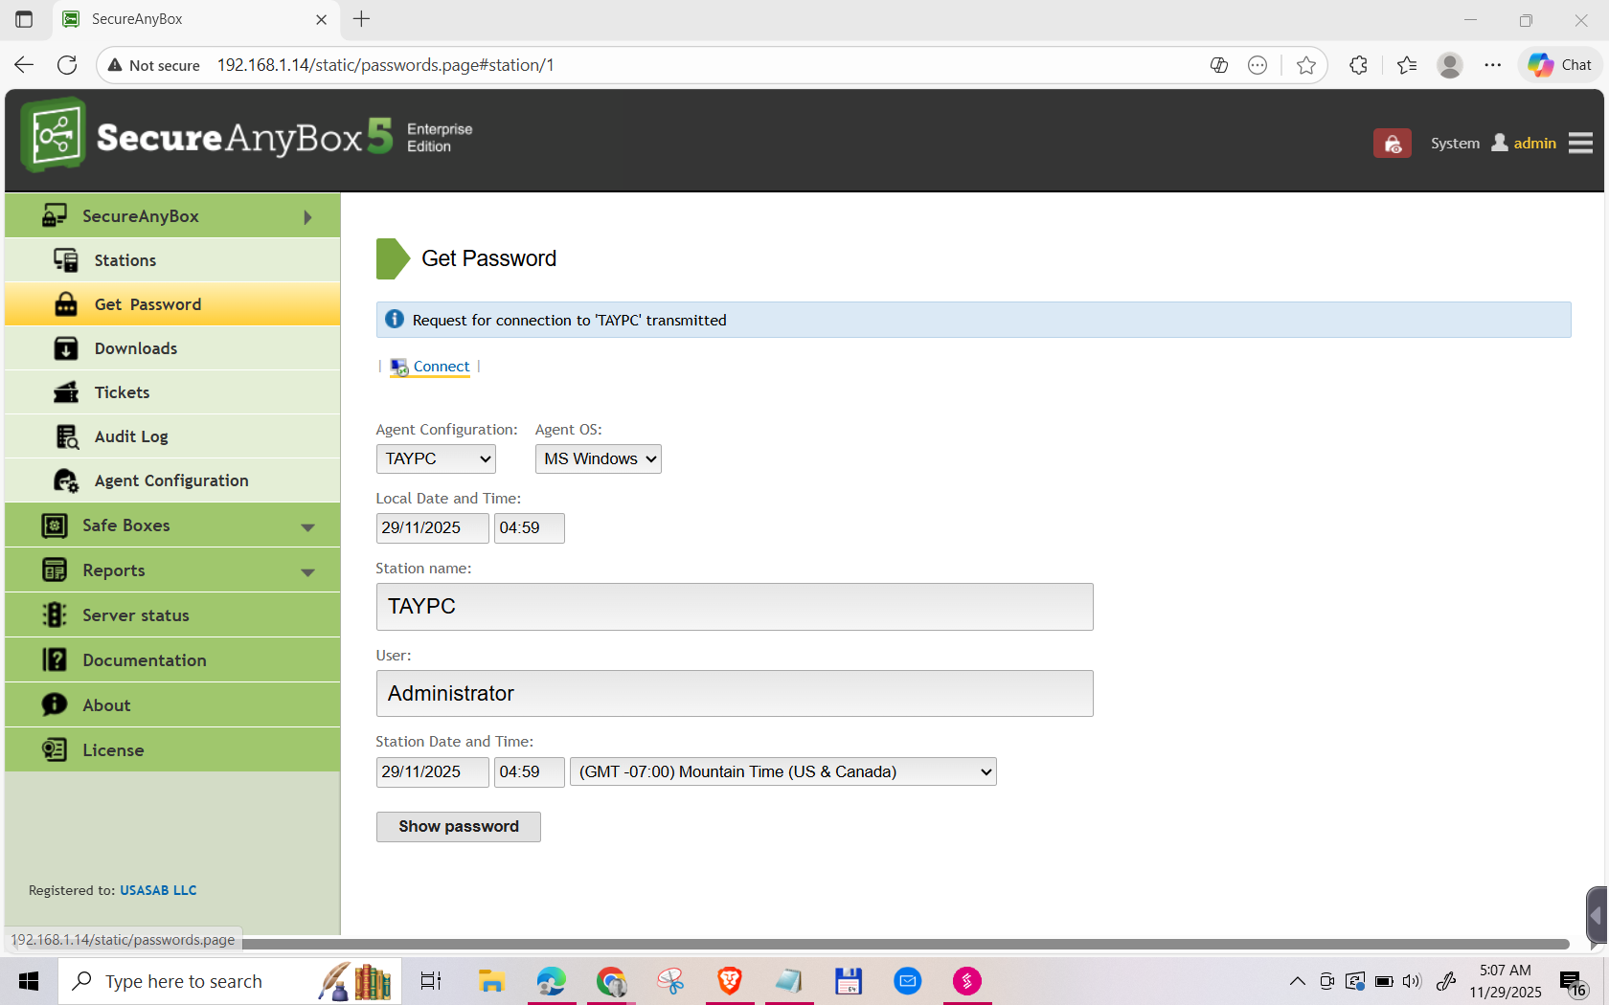Screen dimensions: 1609x1005
Task: Click the admin username link
Action: [1534, 144]
